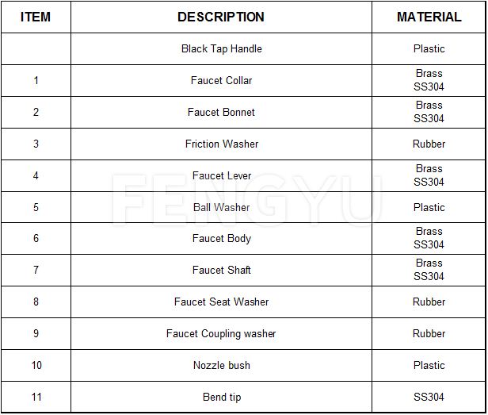Click the Nozzle bush entry
The width and height of the screenshot is (488, 415).
(x=222, y=365)
